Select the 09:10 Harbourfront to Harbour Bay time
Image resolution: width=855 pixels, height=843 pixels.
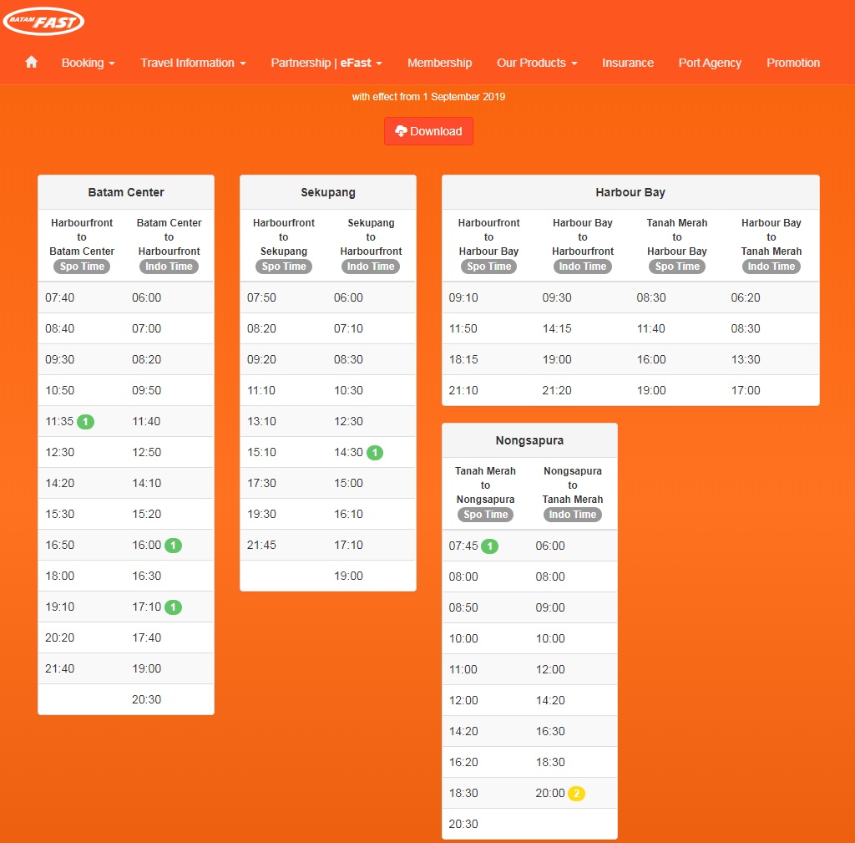463,298
